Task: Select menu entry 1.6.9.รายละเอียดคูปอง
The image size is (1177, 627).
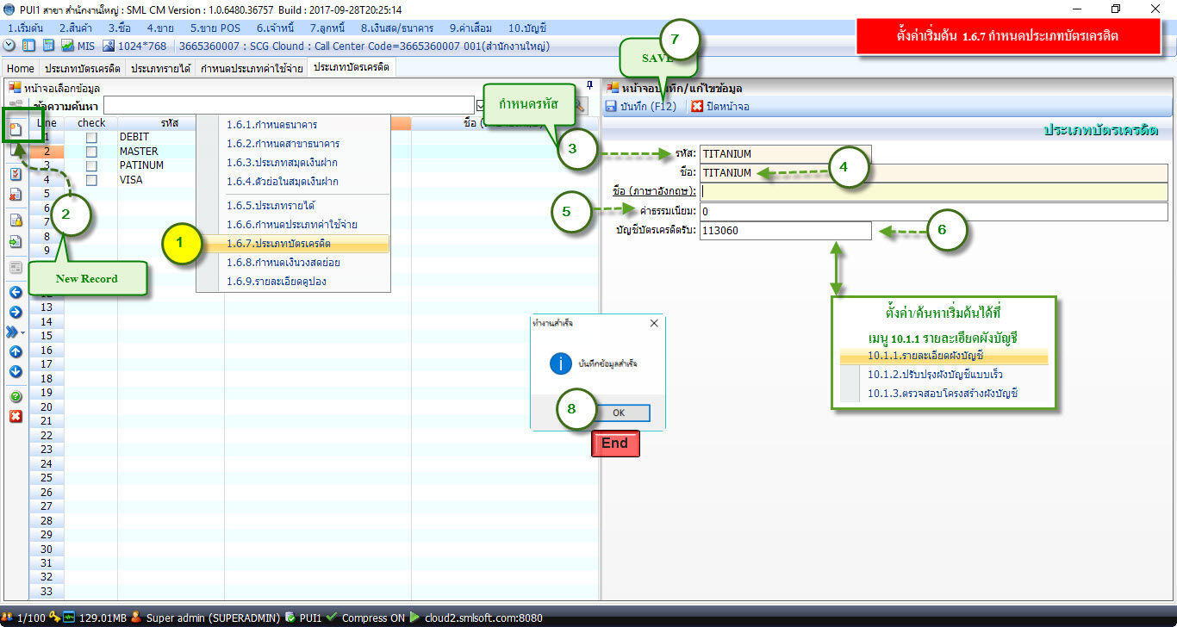Action: pyautogui.click(x=293, y=282)
